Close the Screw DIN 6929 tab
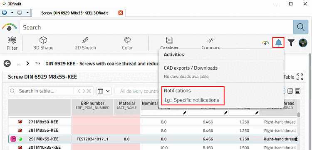312x150 pixels. tap(120, 13)
